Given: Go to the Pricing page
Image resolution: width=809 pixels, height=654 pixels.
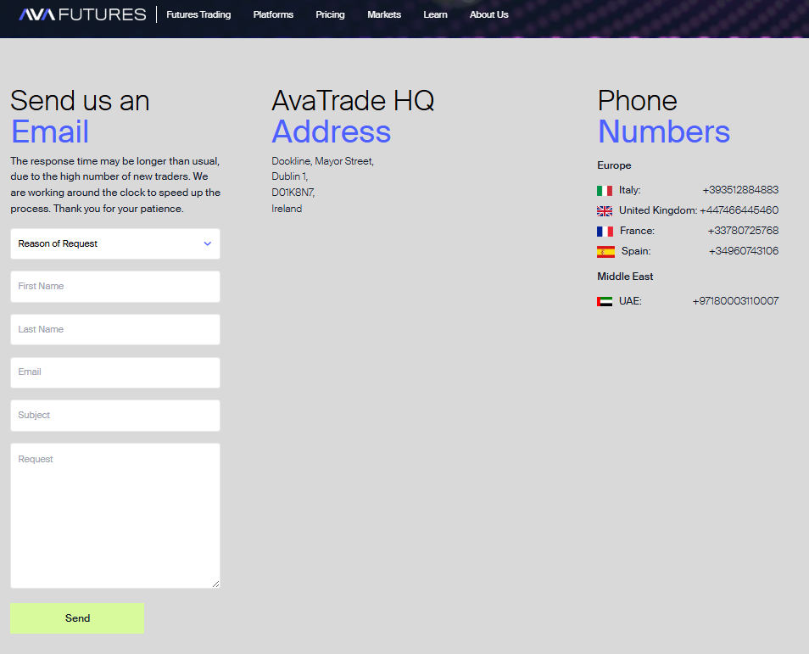Looking at the screenshot, I should pos(330,14).
